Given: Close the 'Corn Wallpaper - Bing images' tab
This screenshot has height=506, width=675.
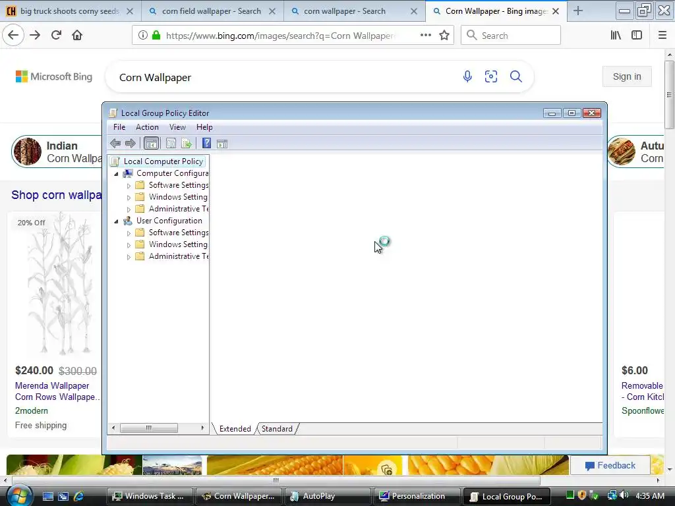Looking at the screenshot, I should pos(556,11).
